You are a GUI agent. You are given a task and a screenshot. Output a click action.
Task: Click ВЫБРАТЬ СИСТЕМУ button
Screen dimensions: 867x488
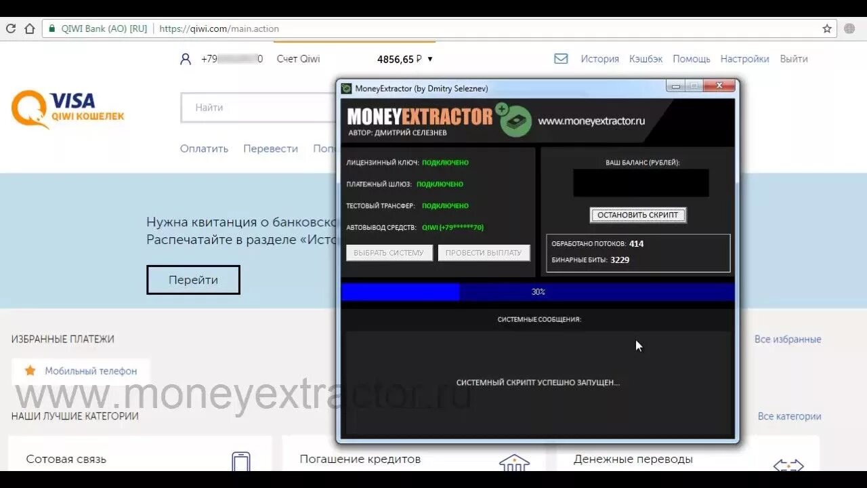[389, 253]
